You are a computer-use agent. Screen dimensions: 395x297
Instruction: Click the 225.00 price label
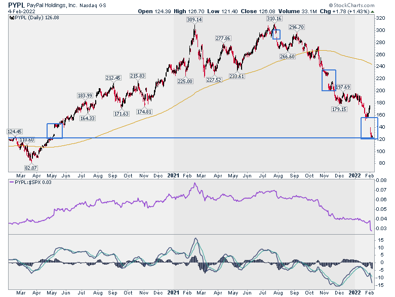pos(185,81)
